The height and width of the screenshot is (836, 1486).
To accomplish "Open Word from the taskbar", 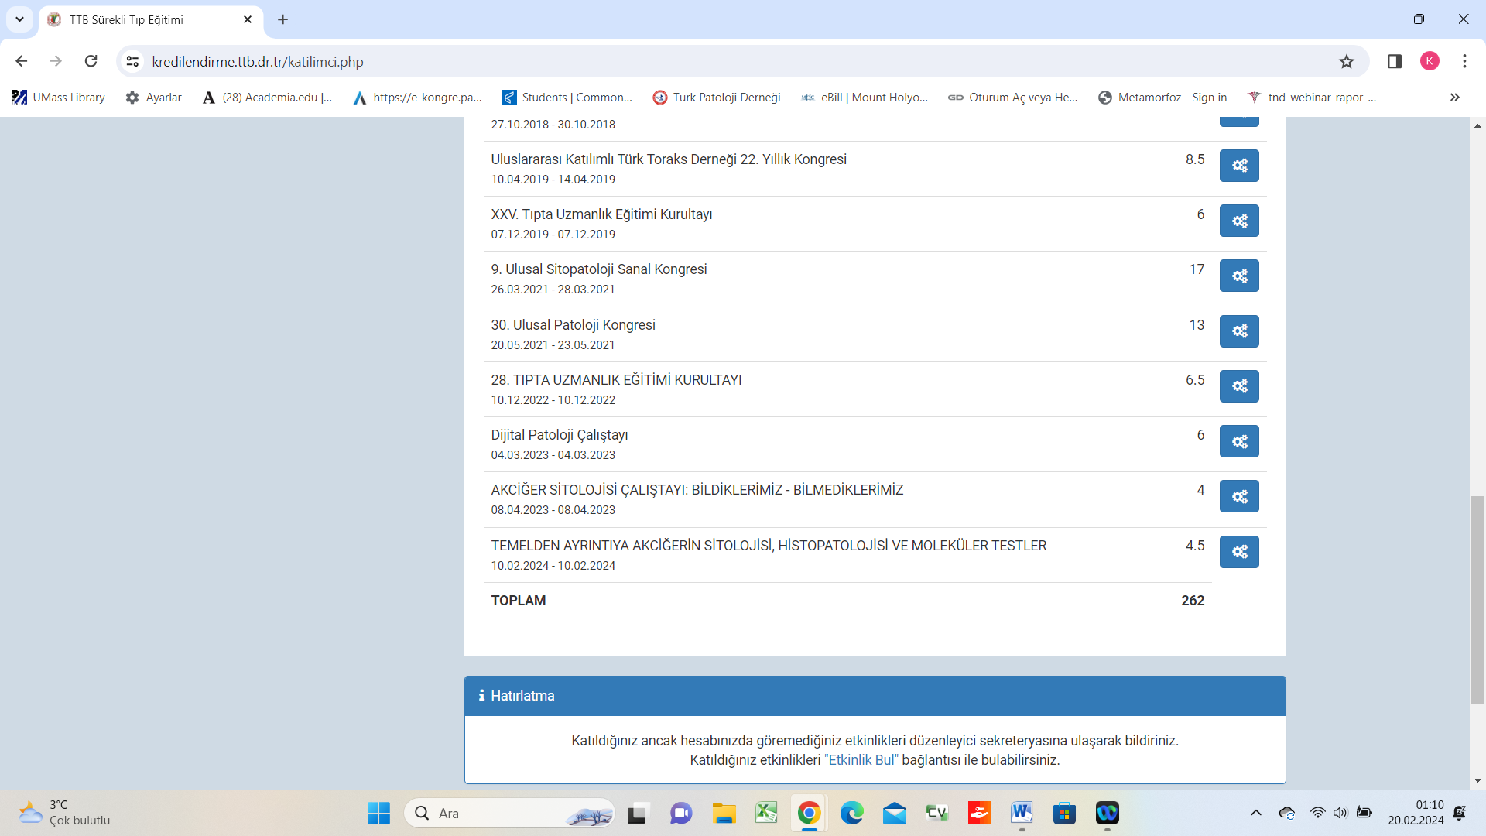I will [x=1022, y=813].
